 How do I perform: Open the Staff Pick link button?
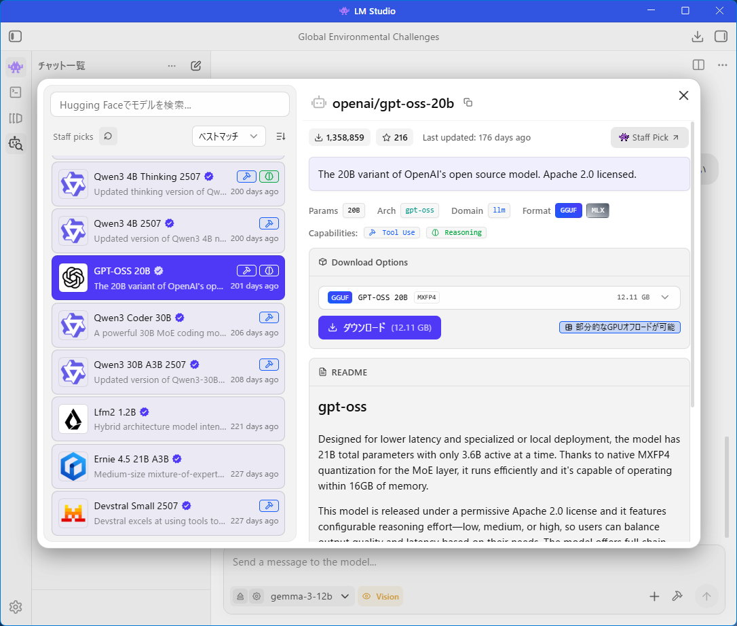(649, 137)
